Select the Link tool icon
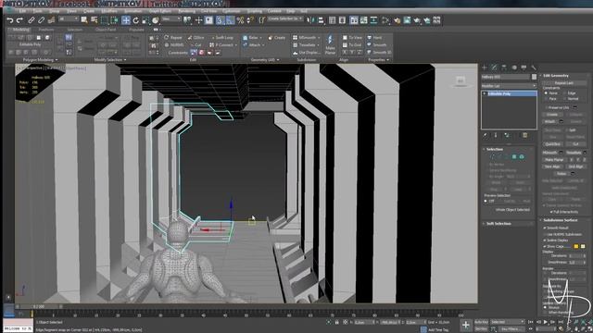Viewport: 593px width, 333px height. coord(32,20)
